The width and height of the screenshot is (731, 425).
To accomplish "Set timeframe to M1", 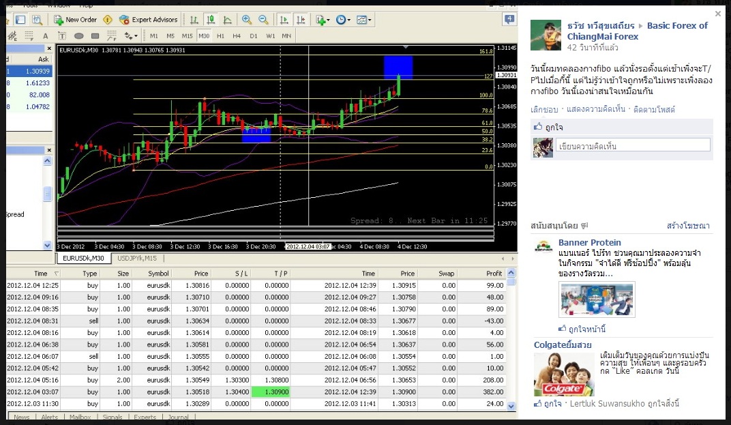I will [x=154, y=36].
